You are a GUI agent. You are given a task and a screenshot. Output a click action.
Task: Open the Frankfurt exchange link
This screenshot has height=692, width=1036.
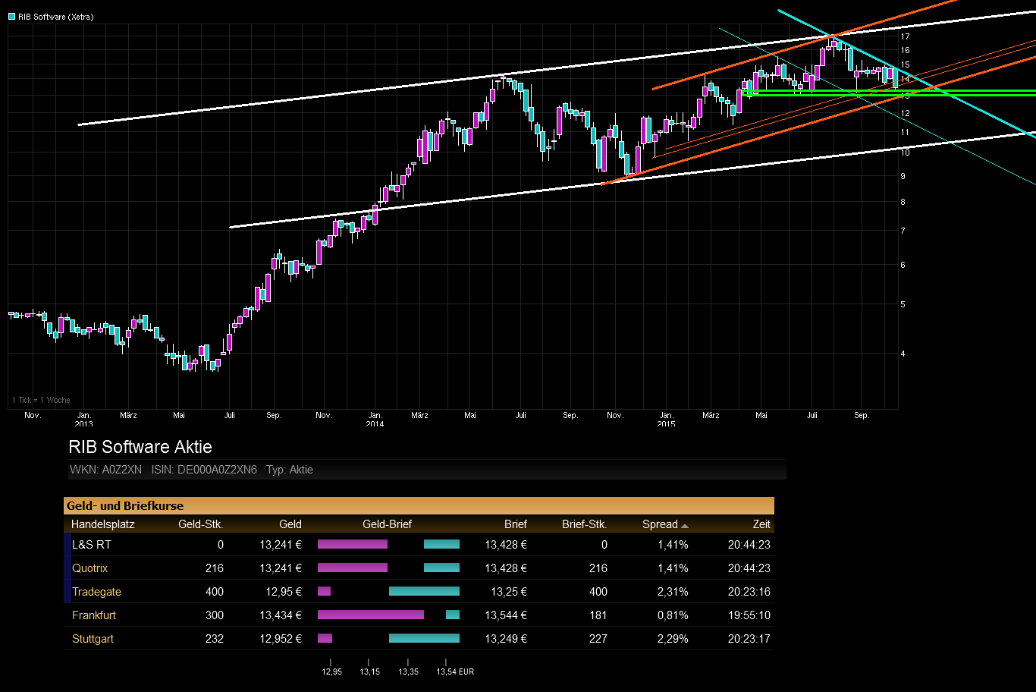[x=94, y=615]
